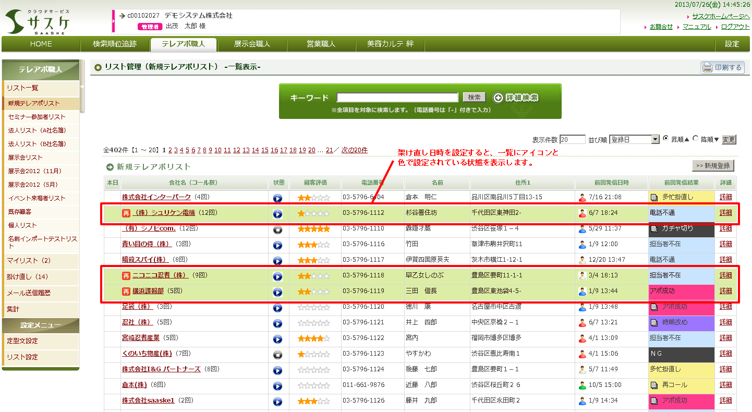This screenshot has width=752, height=412.
Task: Open 掛け直し (14) in the sidebar
Action: tap(27, 276)
